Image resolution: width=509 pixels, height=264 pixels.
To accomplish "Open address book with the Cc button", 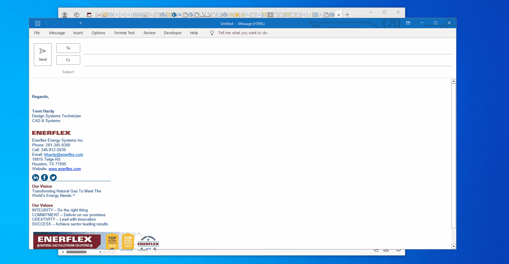I will pyautogui.click(x=68, y=60).
